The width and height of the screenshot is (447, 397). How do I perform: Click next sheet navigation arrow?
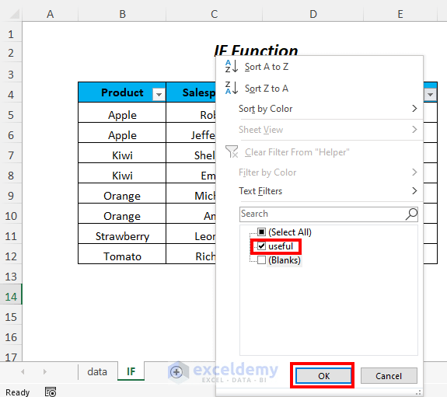[x=45, y=371]
